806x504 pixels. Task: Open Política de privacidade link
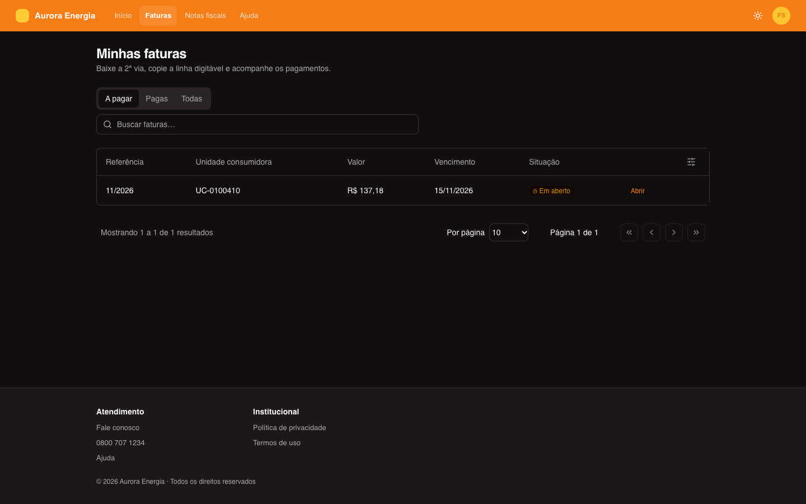(x=289, y=428)
